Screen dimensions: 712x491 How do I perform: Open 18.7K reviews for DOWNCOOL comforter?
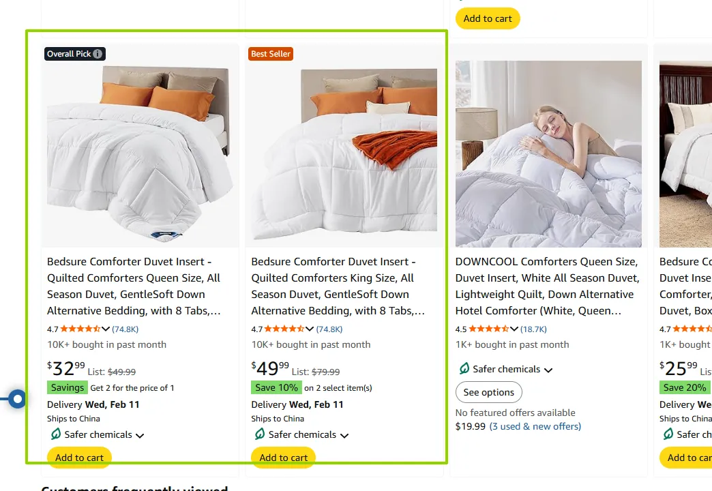[x=534, y=329]
